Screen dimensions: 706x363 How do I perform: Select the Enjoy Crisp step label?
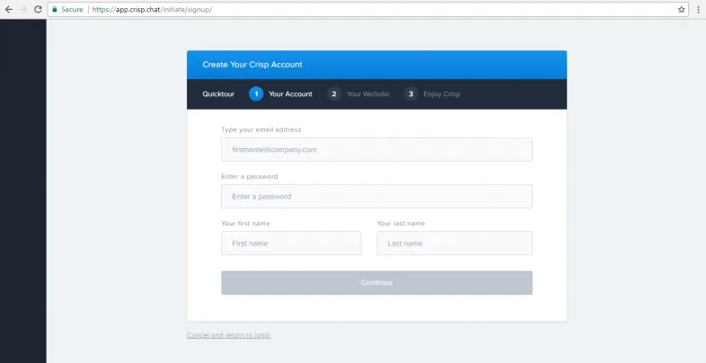click(442, 94)
